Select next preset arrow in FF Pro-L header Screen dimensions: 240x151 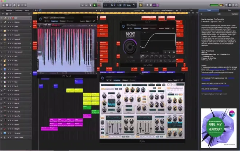pyautogui.click(x=48, y=21)
